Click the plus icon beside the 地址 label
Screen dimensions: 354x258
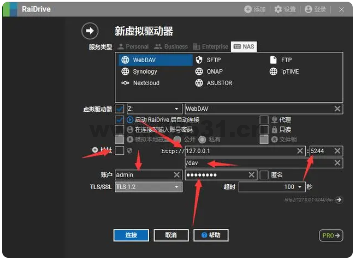[x=95, y=150]
